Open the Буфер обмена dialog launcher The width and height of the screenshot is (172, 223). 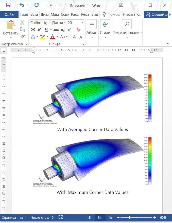point(26,44)
